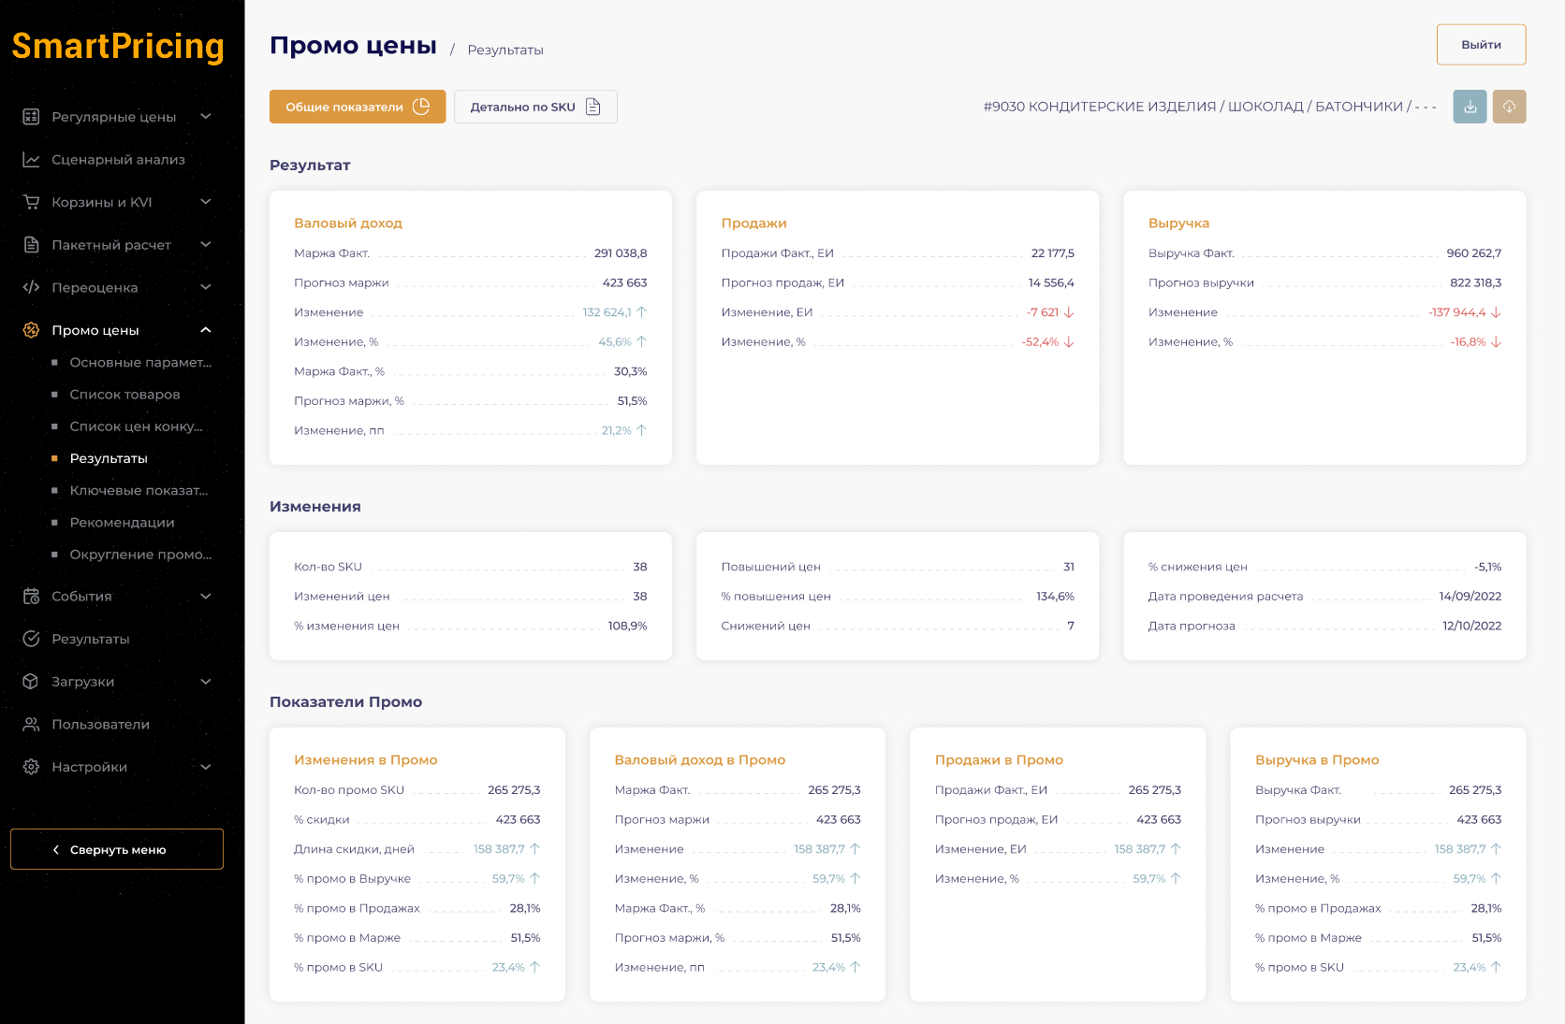This screenshot has height=1024, width=1565.
Task: Click the Сценарный анализ chart icon
Action: click(x=31, y=160)
